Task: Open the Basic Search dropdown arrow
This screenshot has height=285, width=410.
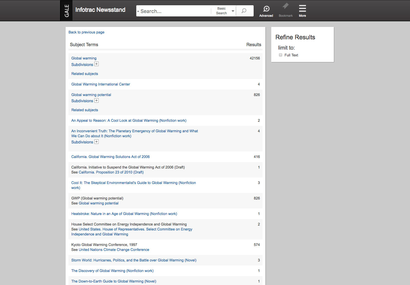Action: [233, 11]
